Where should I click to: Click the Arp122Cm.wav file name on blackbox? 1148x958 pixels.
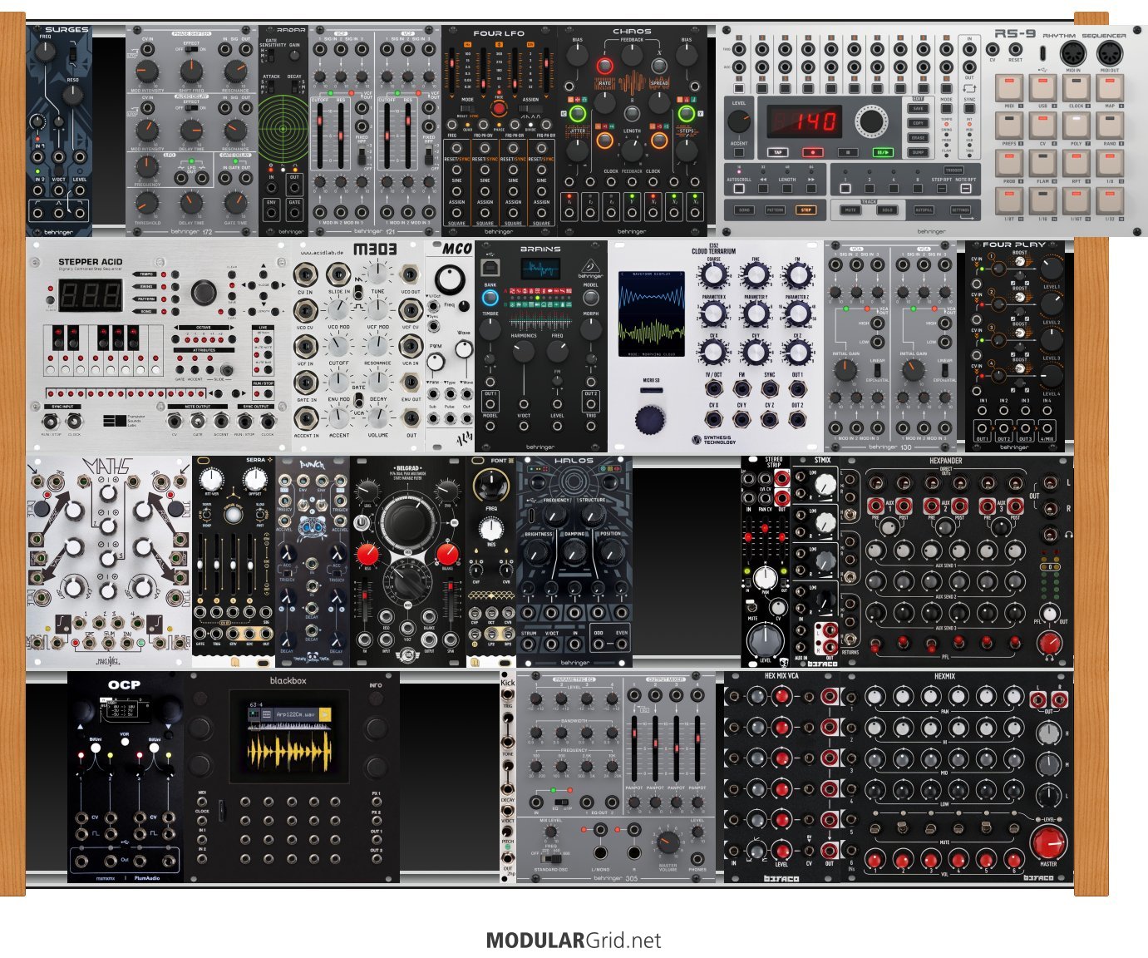tap(297, 714)
